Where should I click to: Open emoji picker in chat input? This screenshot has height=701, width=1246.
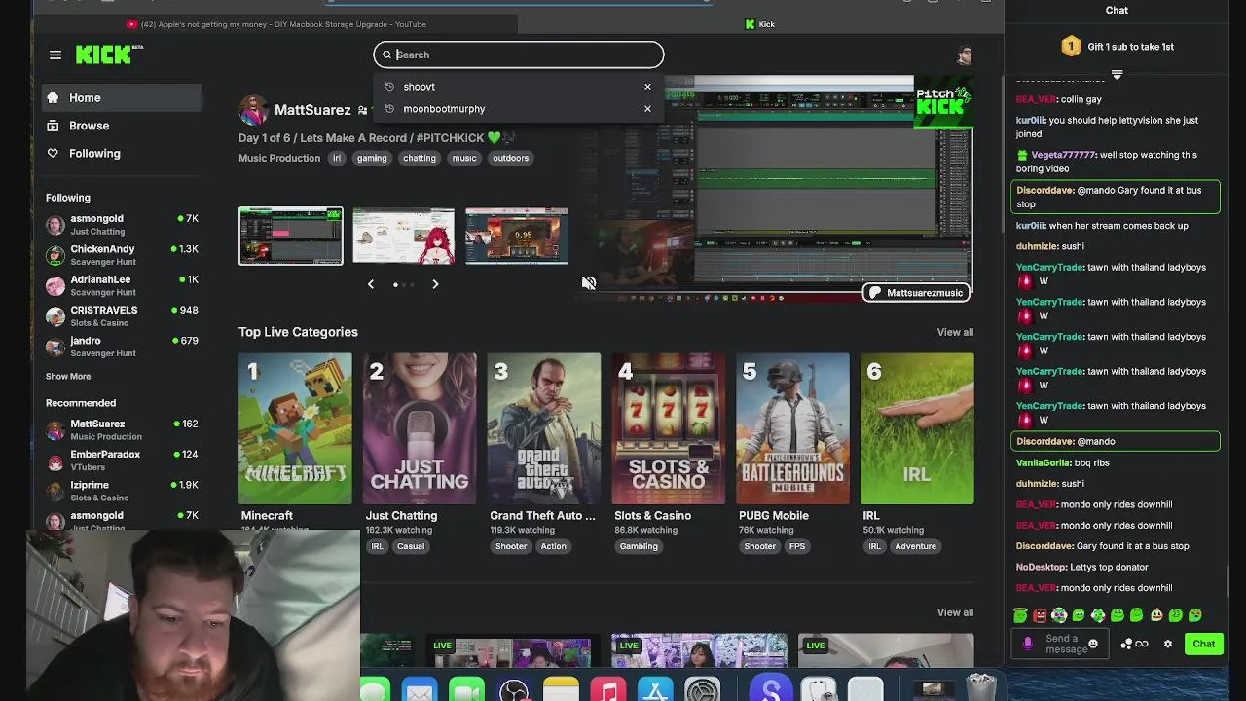(x=1093, y=644)
